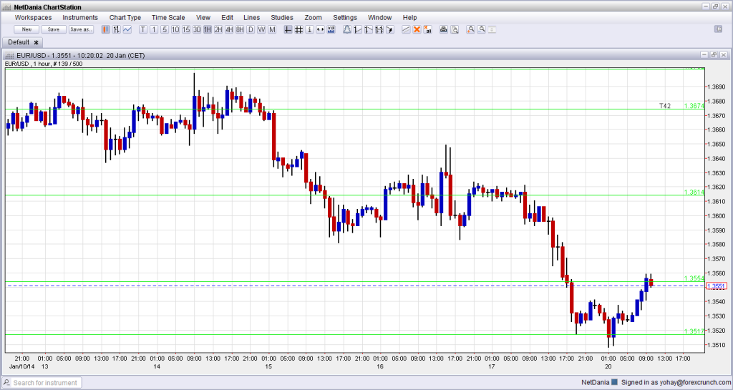The image size is (733, 390).
Task: Select the 8H time scale button
Action: [x=240, y=29]
